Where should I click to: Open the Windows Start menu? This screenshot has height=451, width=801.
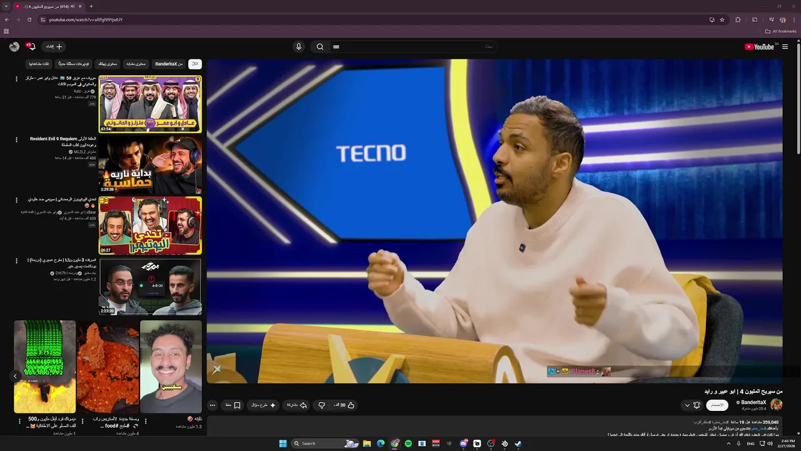[283, 443]
